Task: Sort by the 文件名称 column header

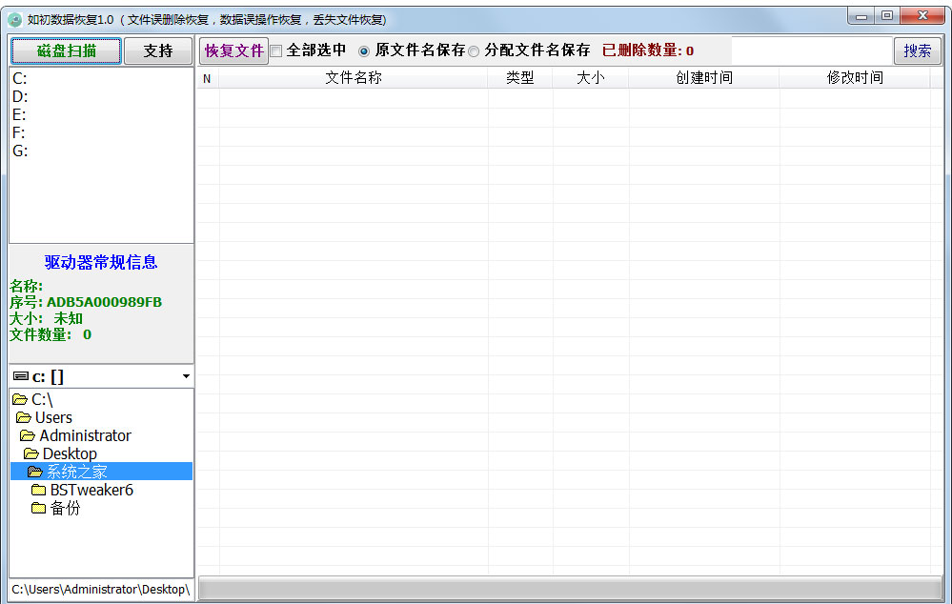Action: pos(353,78)
